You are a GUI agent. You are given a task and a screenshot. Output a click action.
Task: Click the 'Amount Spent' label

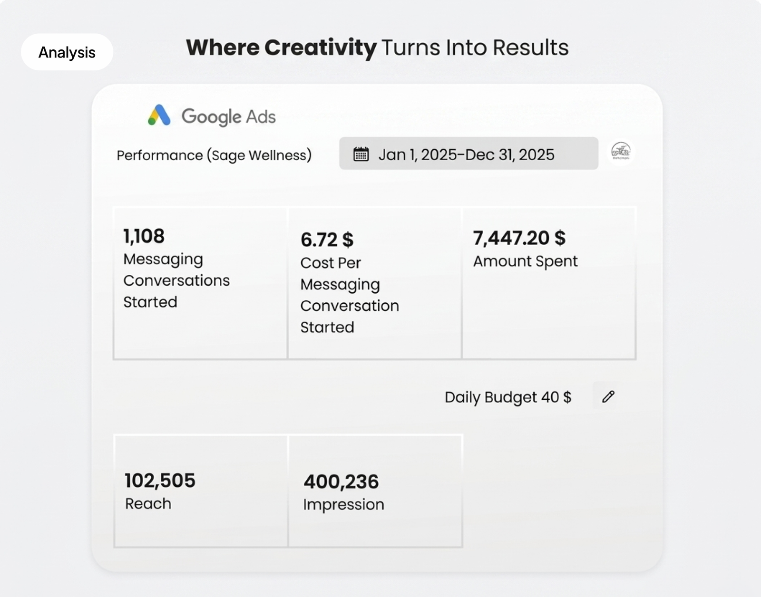tap(525, 261)
